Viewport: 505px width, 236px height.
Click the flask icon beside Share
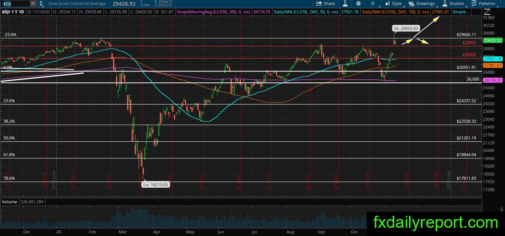point(345,3)
